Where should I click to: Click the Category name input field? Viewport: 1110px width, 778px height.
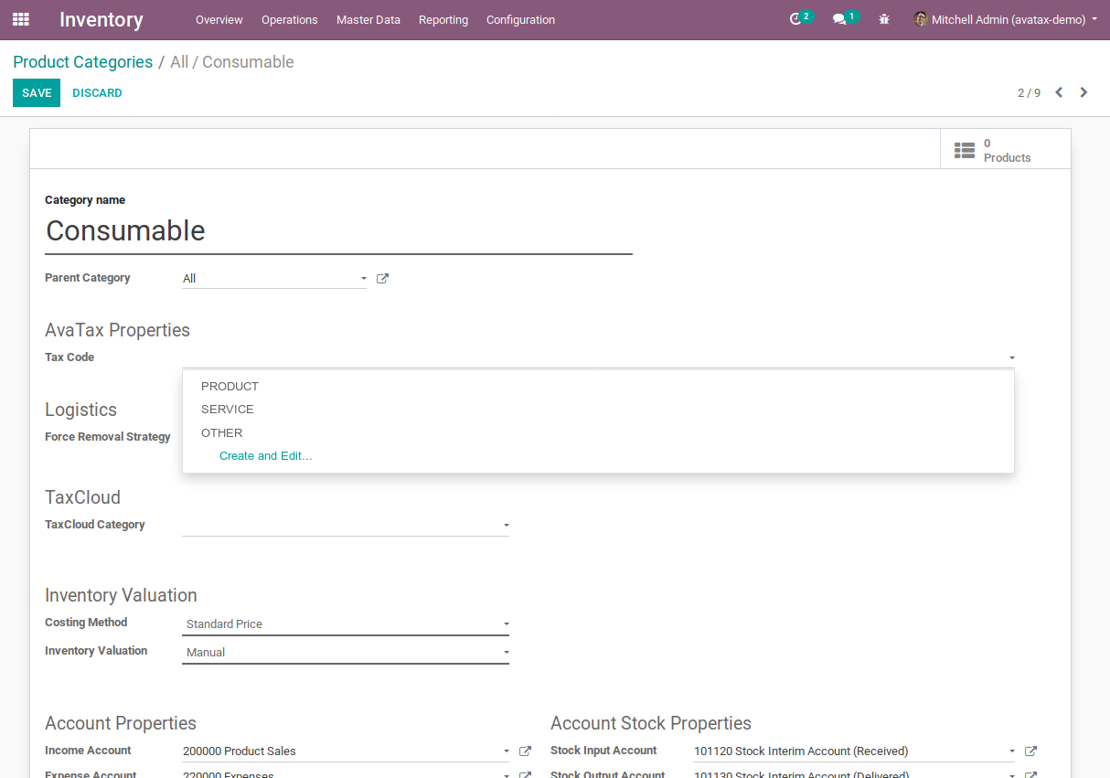click(338, 231)
